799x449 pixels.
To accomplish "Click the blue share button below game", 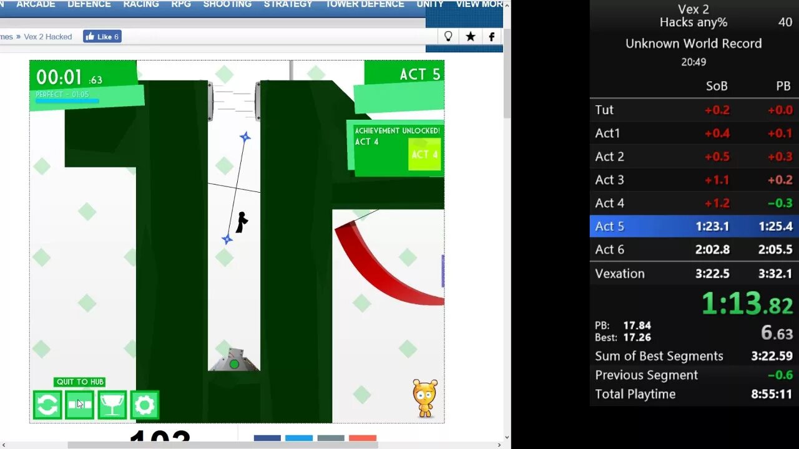I will pyautogui.click(x=267, y=438).
